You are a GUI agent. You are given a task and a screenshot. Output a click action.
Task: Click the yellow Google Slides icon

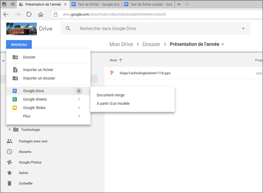(15, 108)
